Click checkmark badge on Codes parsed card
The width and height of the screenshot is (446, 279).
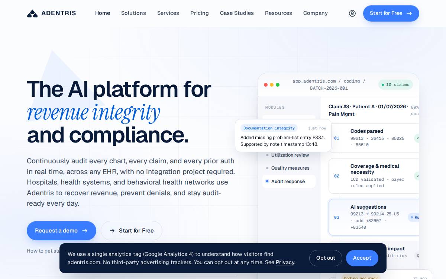[x=417, y=138]
